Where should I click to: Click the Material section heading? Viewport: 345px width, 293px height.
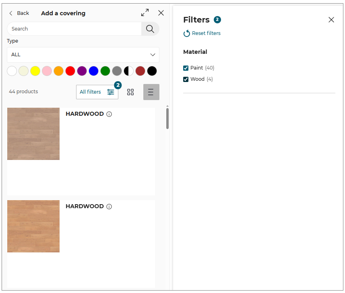[x=195, y=52]
